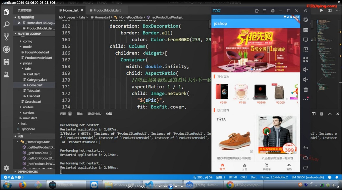Viewport: 342px width, 190px height.
Task: Decrease volume in Nox sidebar
Action: (x=305, y=80)
